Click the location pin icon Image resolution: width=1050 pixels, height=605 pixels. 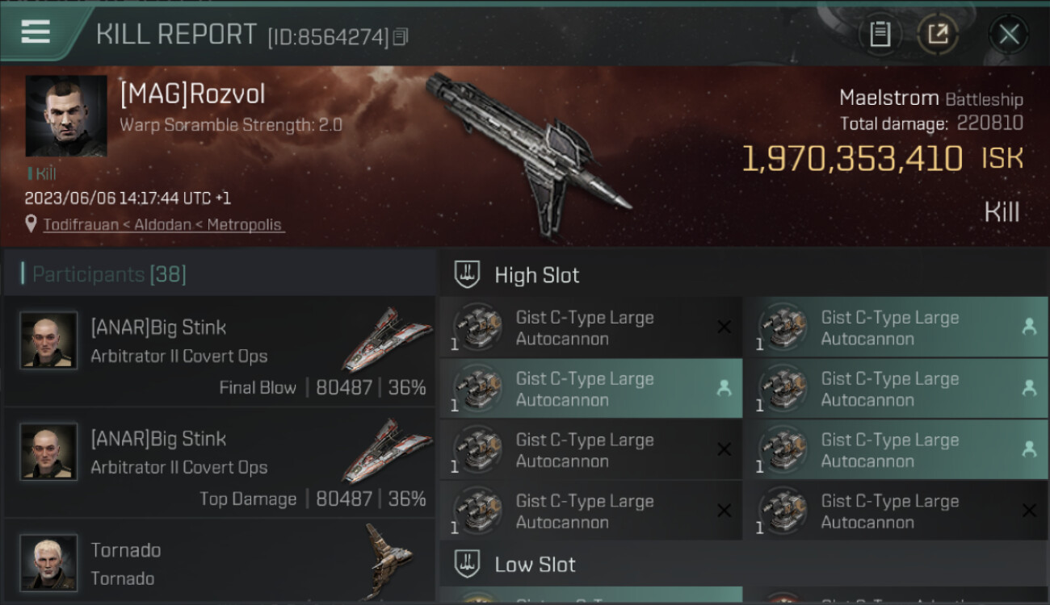pos(31,224)
